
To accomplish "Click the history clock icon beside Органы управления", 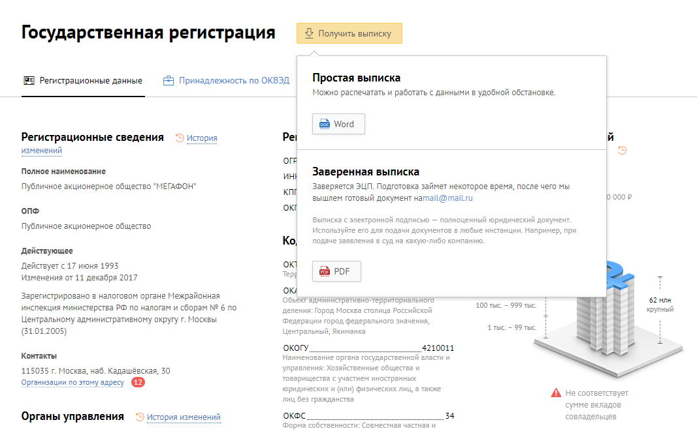I will click(140, 417).
